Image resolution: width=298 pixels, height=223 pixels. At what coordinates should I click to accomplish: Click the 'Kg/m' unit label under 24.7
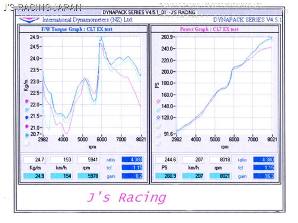coord(35,168)
